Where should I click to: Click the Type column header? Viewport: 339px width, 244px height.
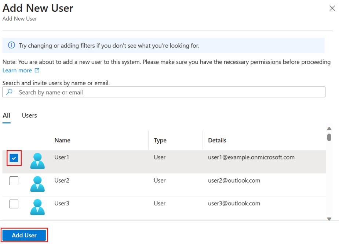tap(160, 140)
